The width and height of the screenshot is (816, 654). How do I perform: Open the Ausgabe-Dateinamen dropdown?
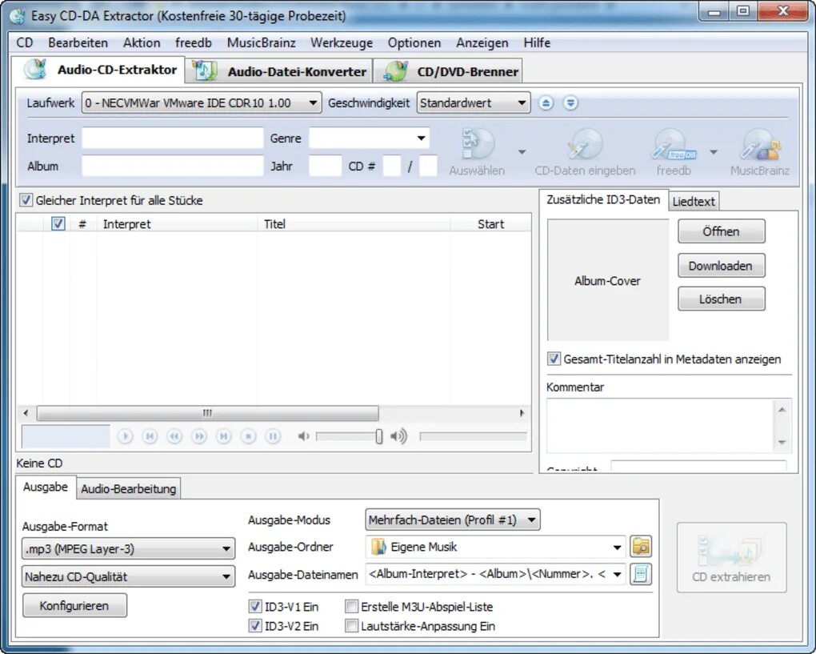(495, 574)
